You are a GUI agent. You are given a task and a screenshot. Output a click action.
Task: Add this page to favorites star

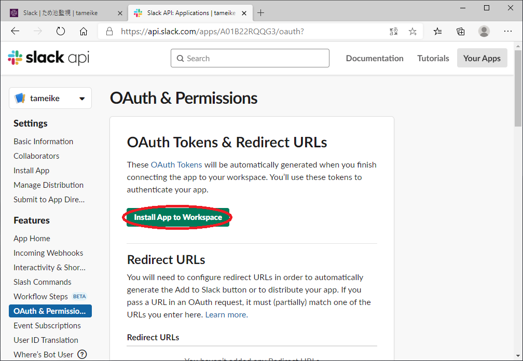click(x=412, y=31)
